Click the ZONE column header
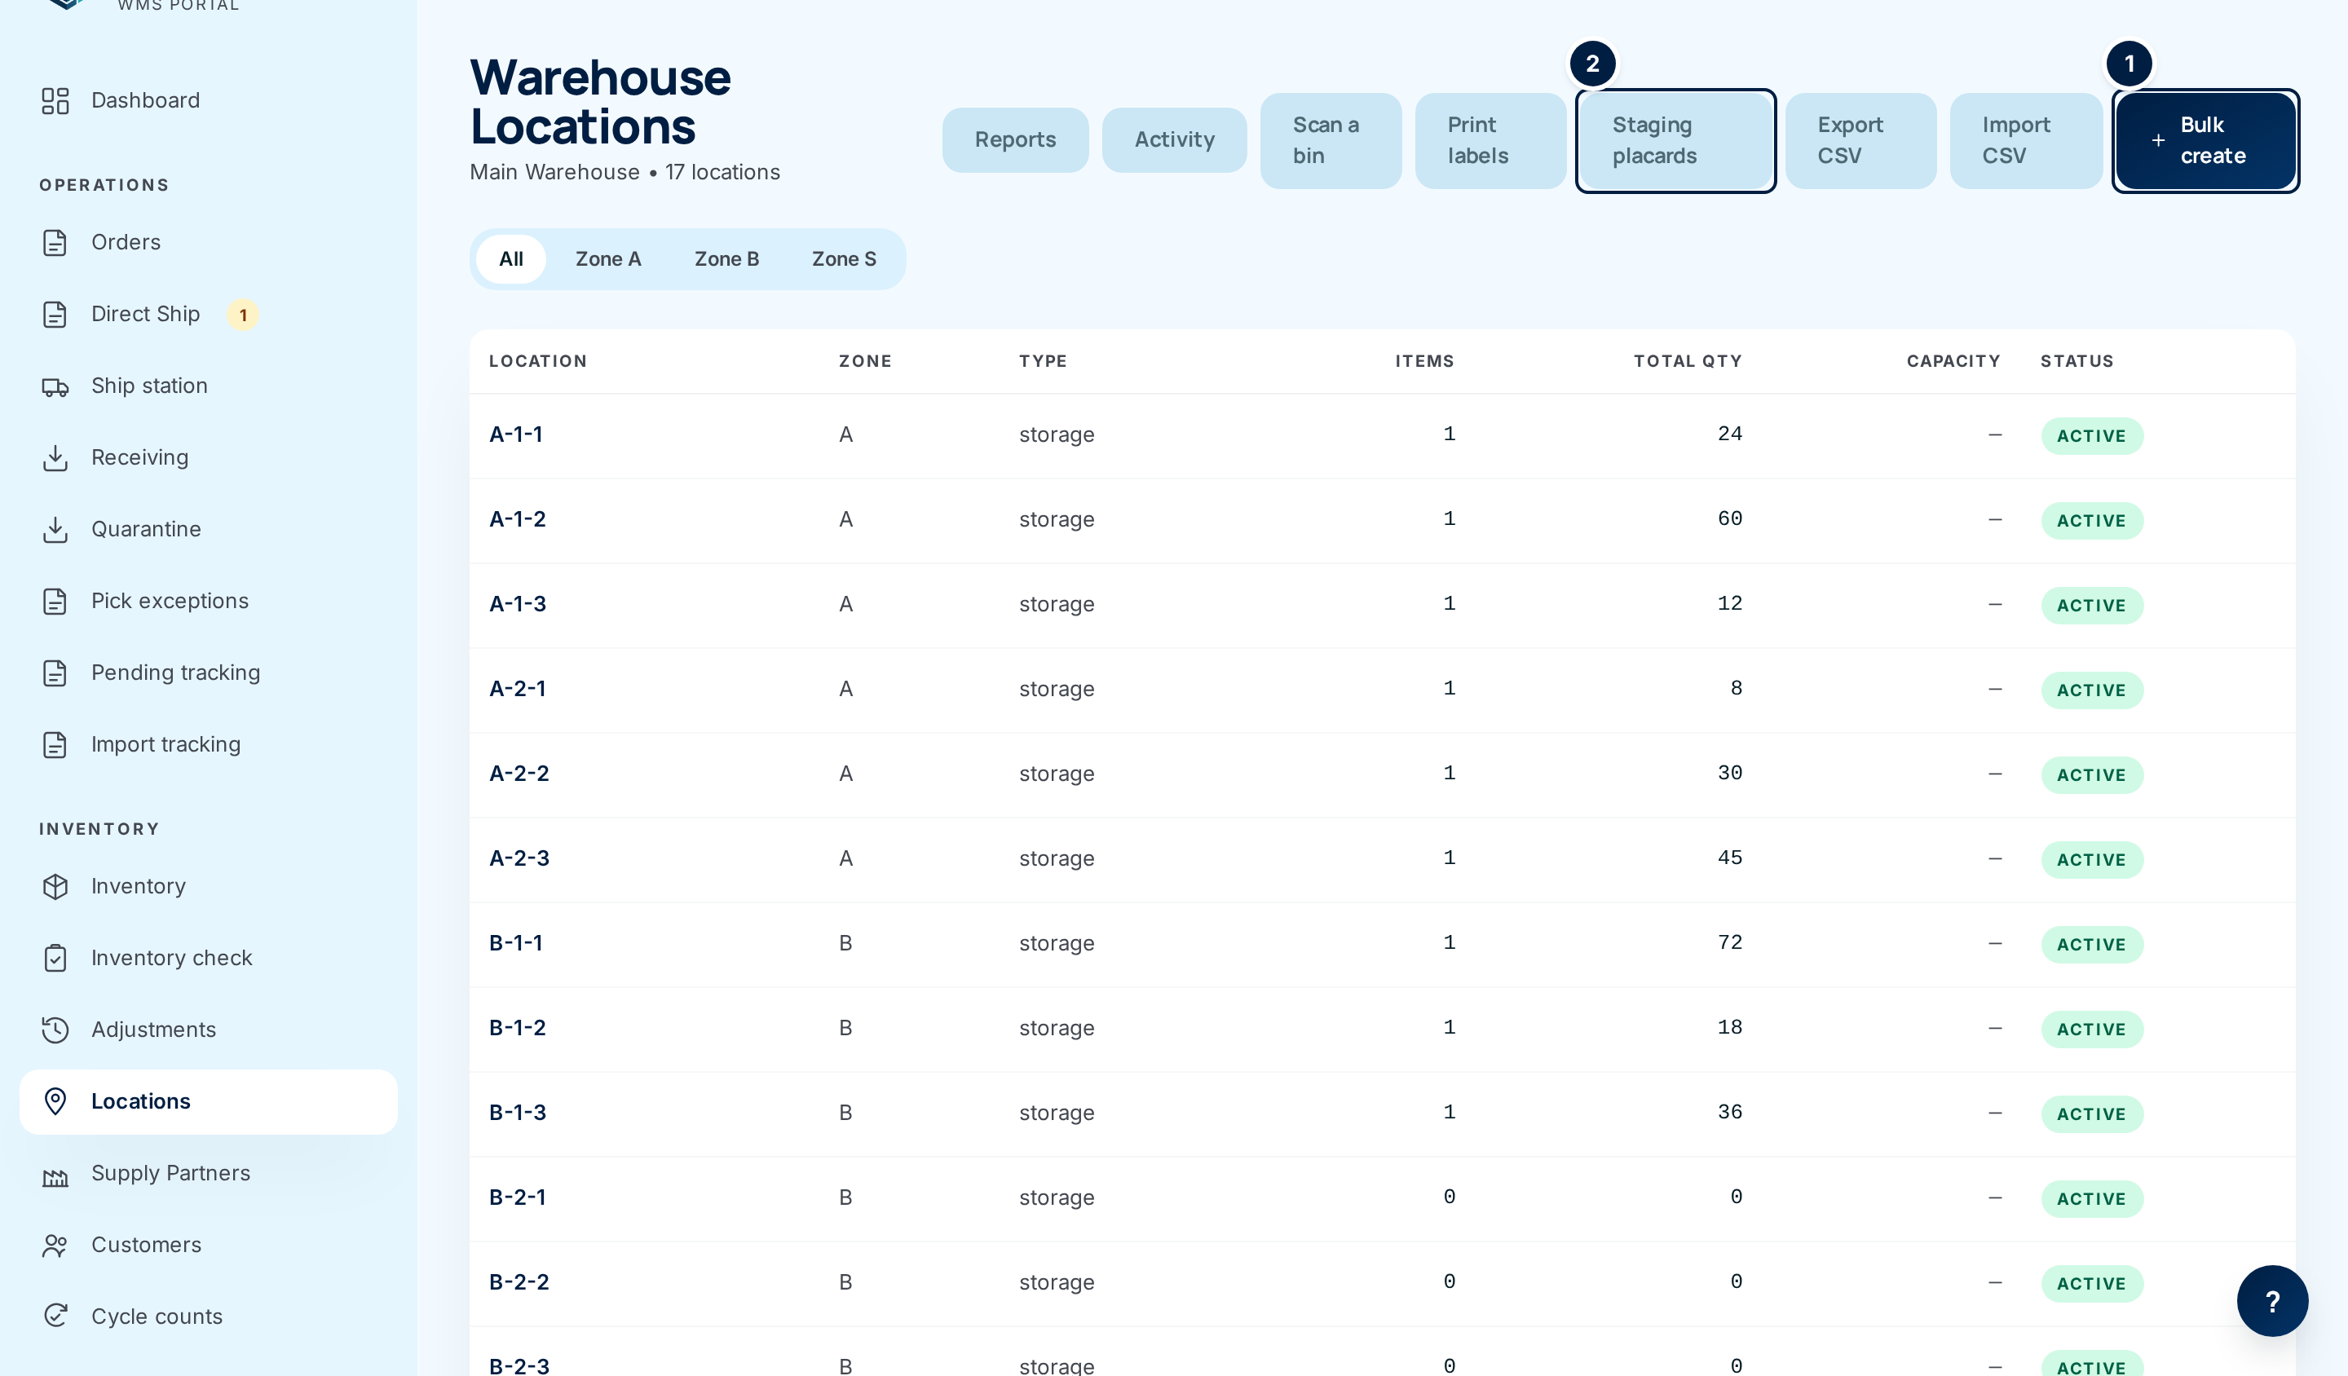Viewport: 2348px width, 1376px height. pyautogui.click(x=865, y=361)
